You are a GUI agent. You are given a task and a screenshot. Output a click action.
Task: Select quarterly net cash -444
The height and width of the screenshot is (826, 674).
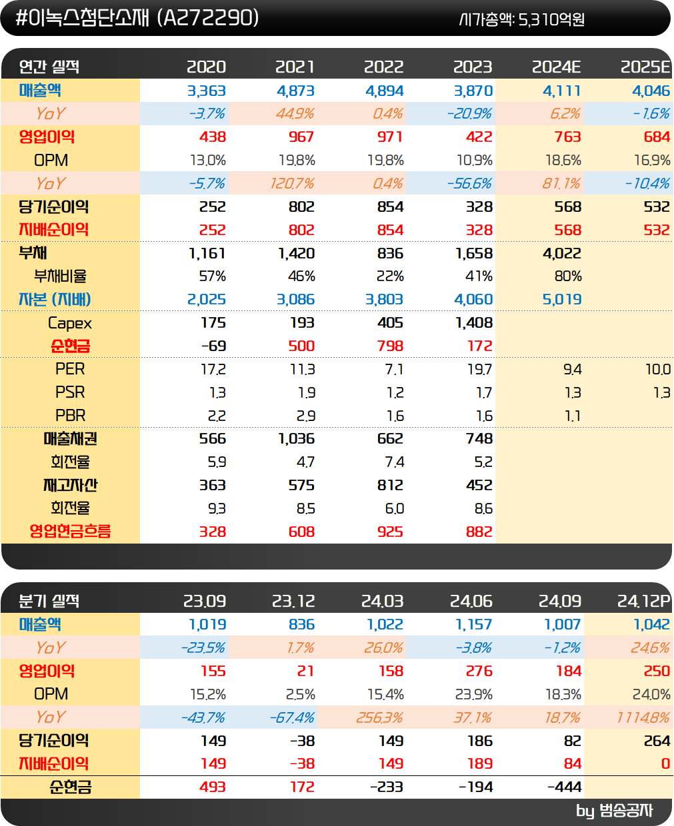564,787
